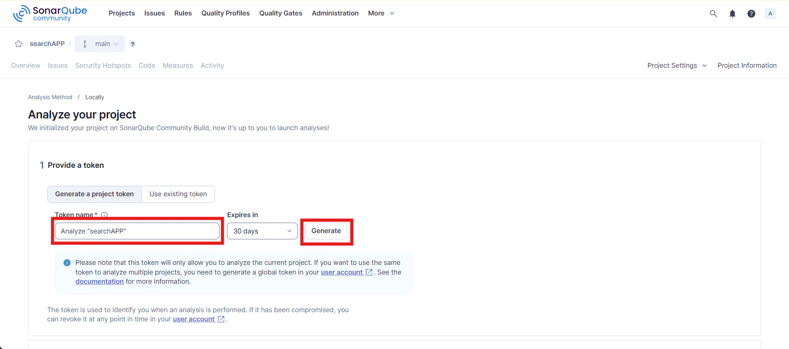Image resolution: width=789 pixels, height=349 pixels.
Task: Select the Use existing token option
Action: [x=178, y=194]
